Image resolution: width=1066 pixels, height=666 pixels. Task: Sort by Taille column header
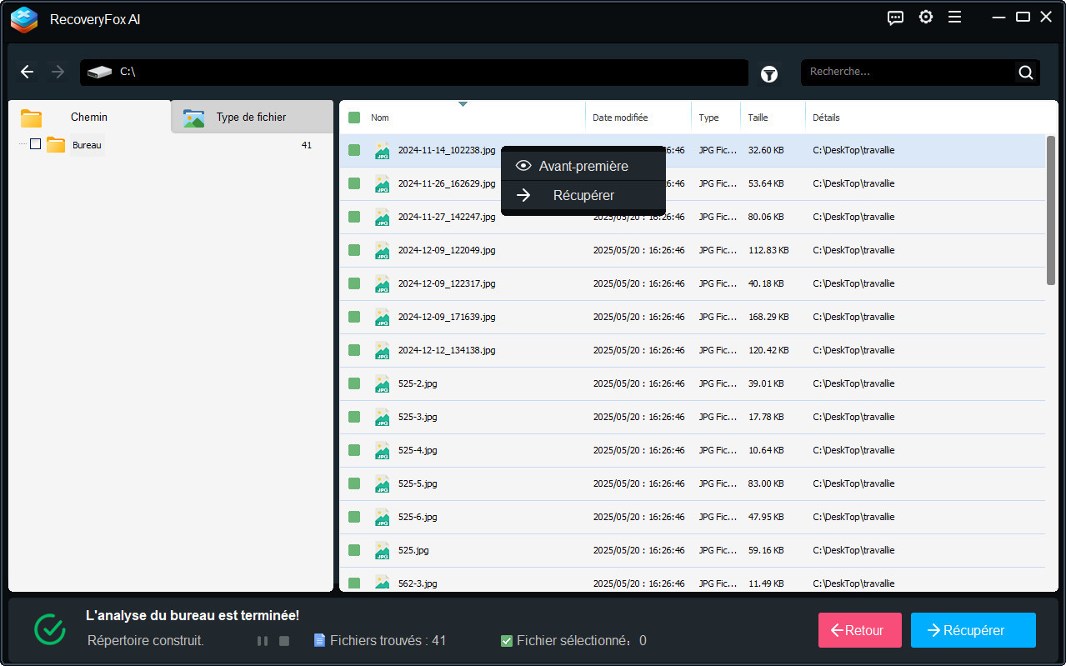coord(758,118)
